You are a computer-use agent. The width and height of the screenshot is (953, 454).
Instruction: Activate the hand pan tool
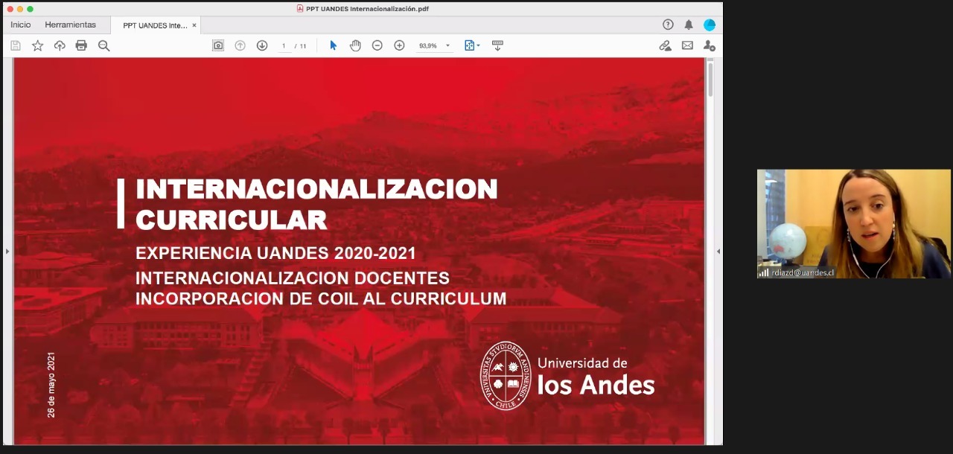[355, 45]
